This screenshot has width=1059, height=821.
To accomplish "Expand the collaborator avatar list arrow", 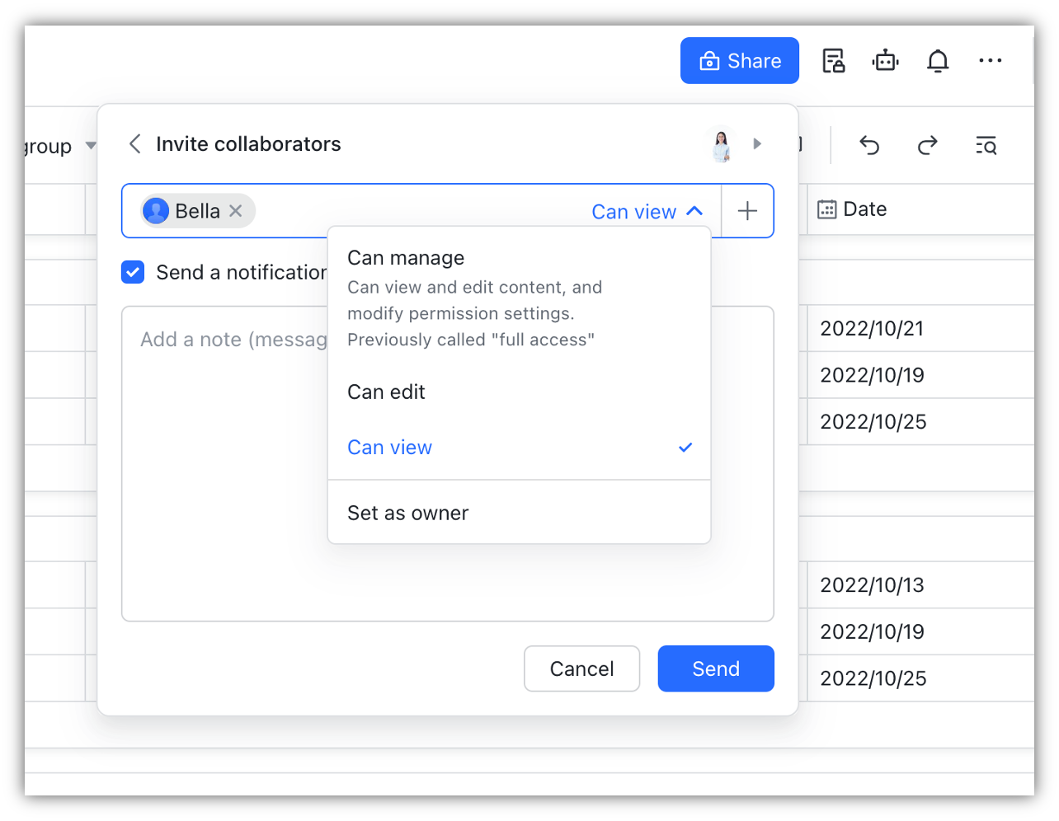I will click(x=757, y=143).
